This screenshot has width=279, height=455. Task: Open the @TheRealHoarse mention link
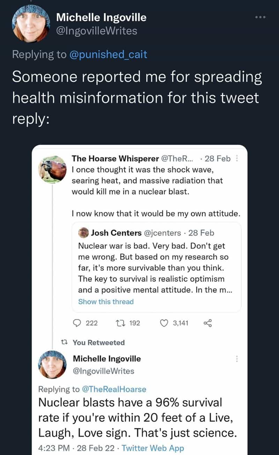[115, 389]
